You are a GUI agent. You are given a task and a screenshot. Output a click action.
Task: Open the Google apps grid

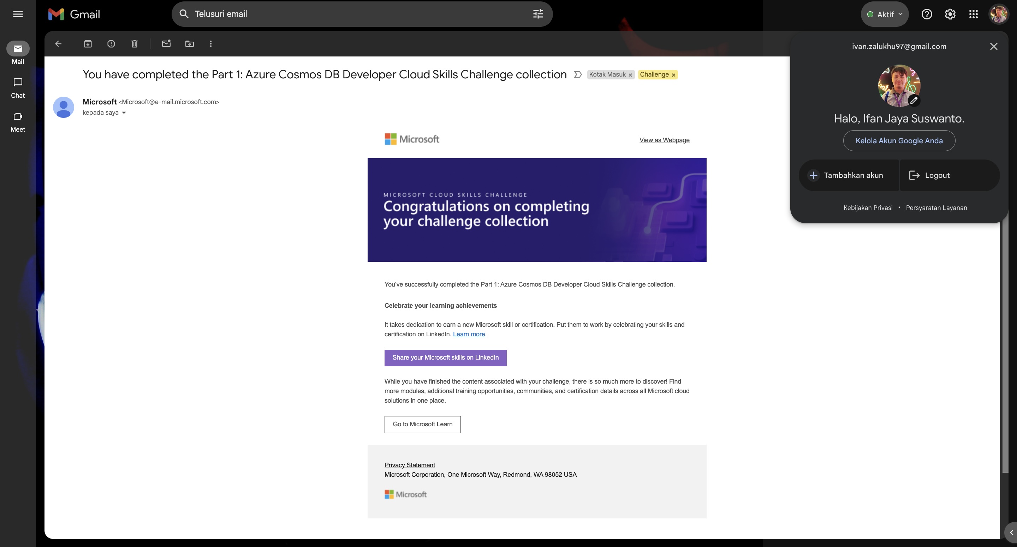click(x=973, y=14)
